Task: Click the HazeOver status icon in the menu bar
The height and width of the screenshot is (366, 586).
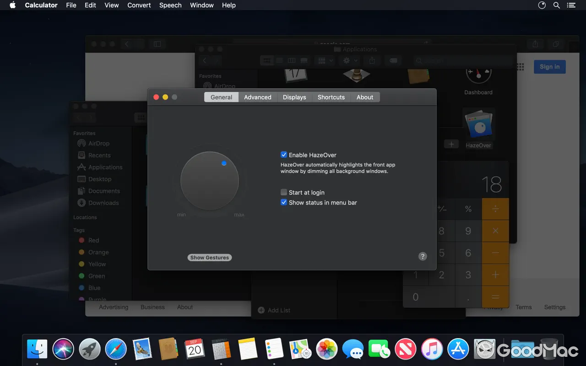Action: tap(542, 5)
